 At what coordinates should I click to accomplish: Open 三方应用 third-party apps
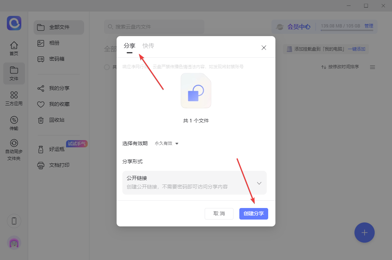click(x=14, y=97)
